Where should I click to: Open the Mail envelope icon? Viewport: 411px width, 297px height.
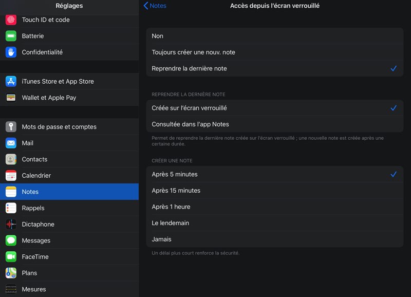[x=11, y=143]
